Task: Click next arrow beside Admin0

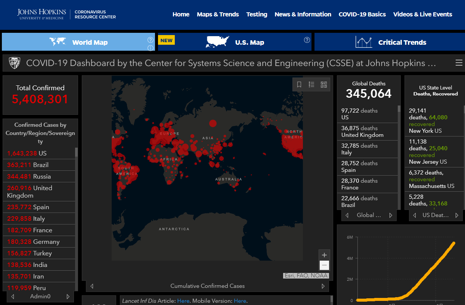Action: pos(68,297)
